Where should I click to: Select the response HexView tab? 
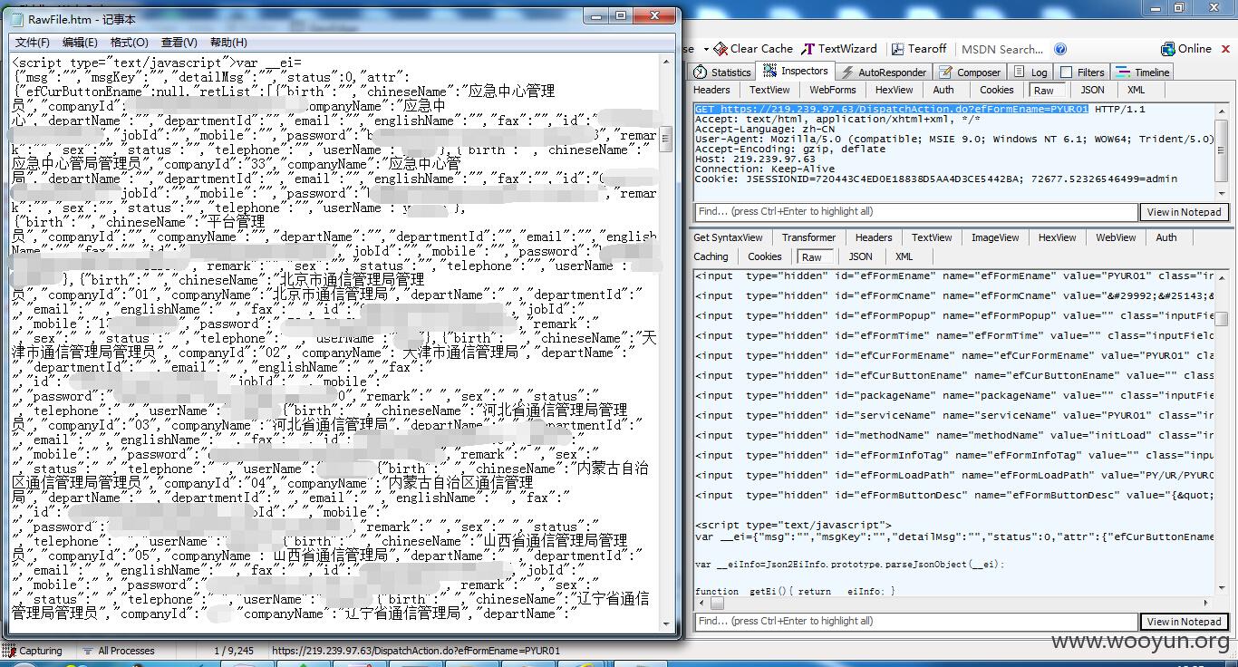(1057, 237)
